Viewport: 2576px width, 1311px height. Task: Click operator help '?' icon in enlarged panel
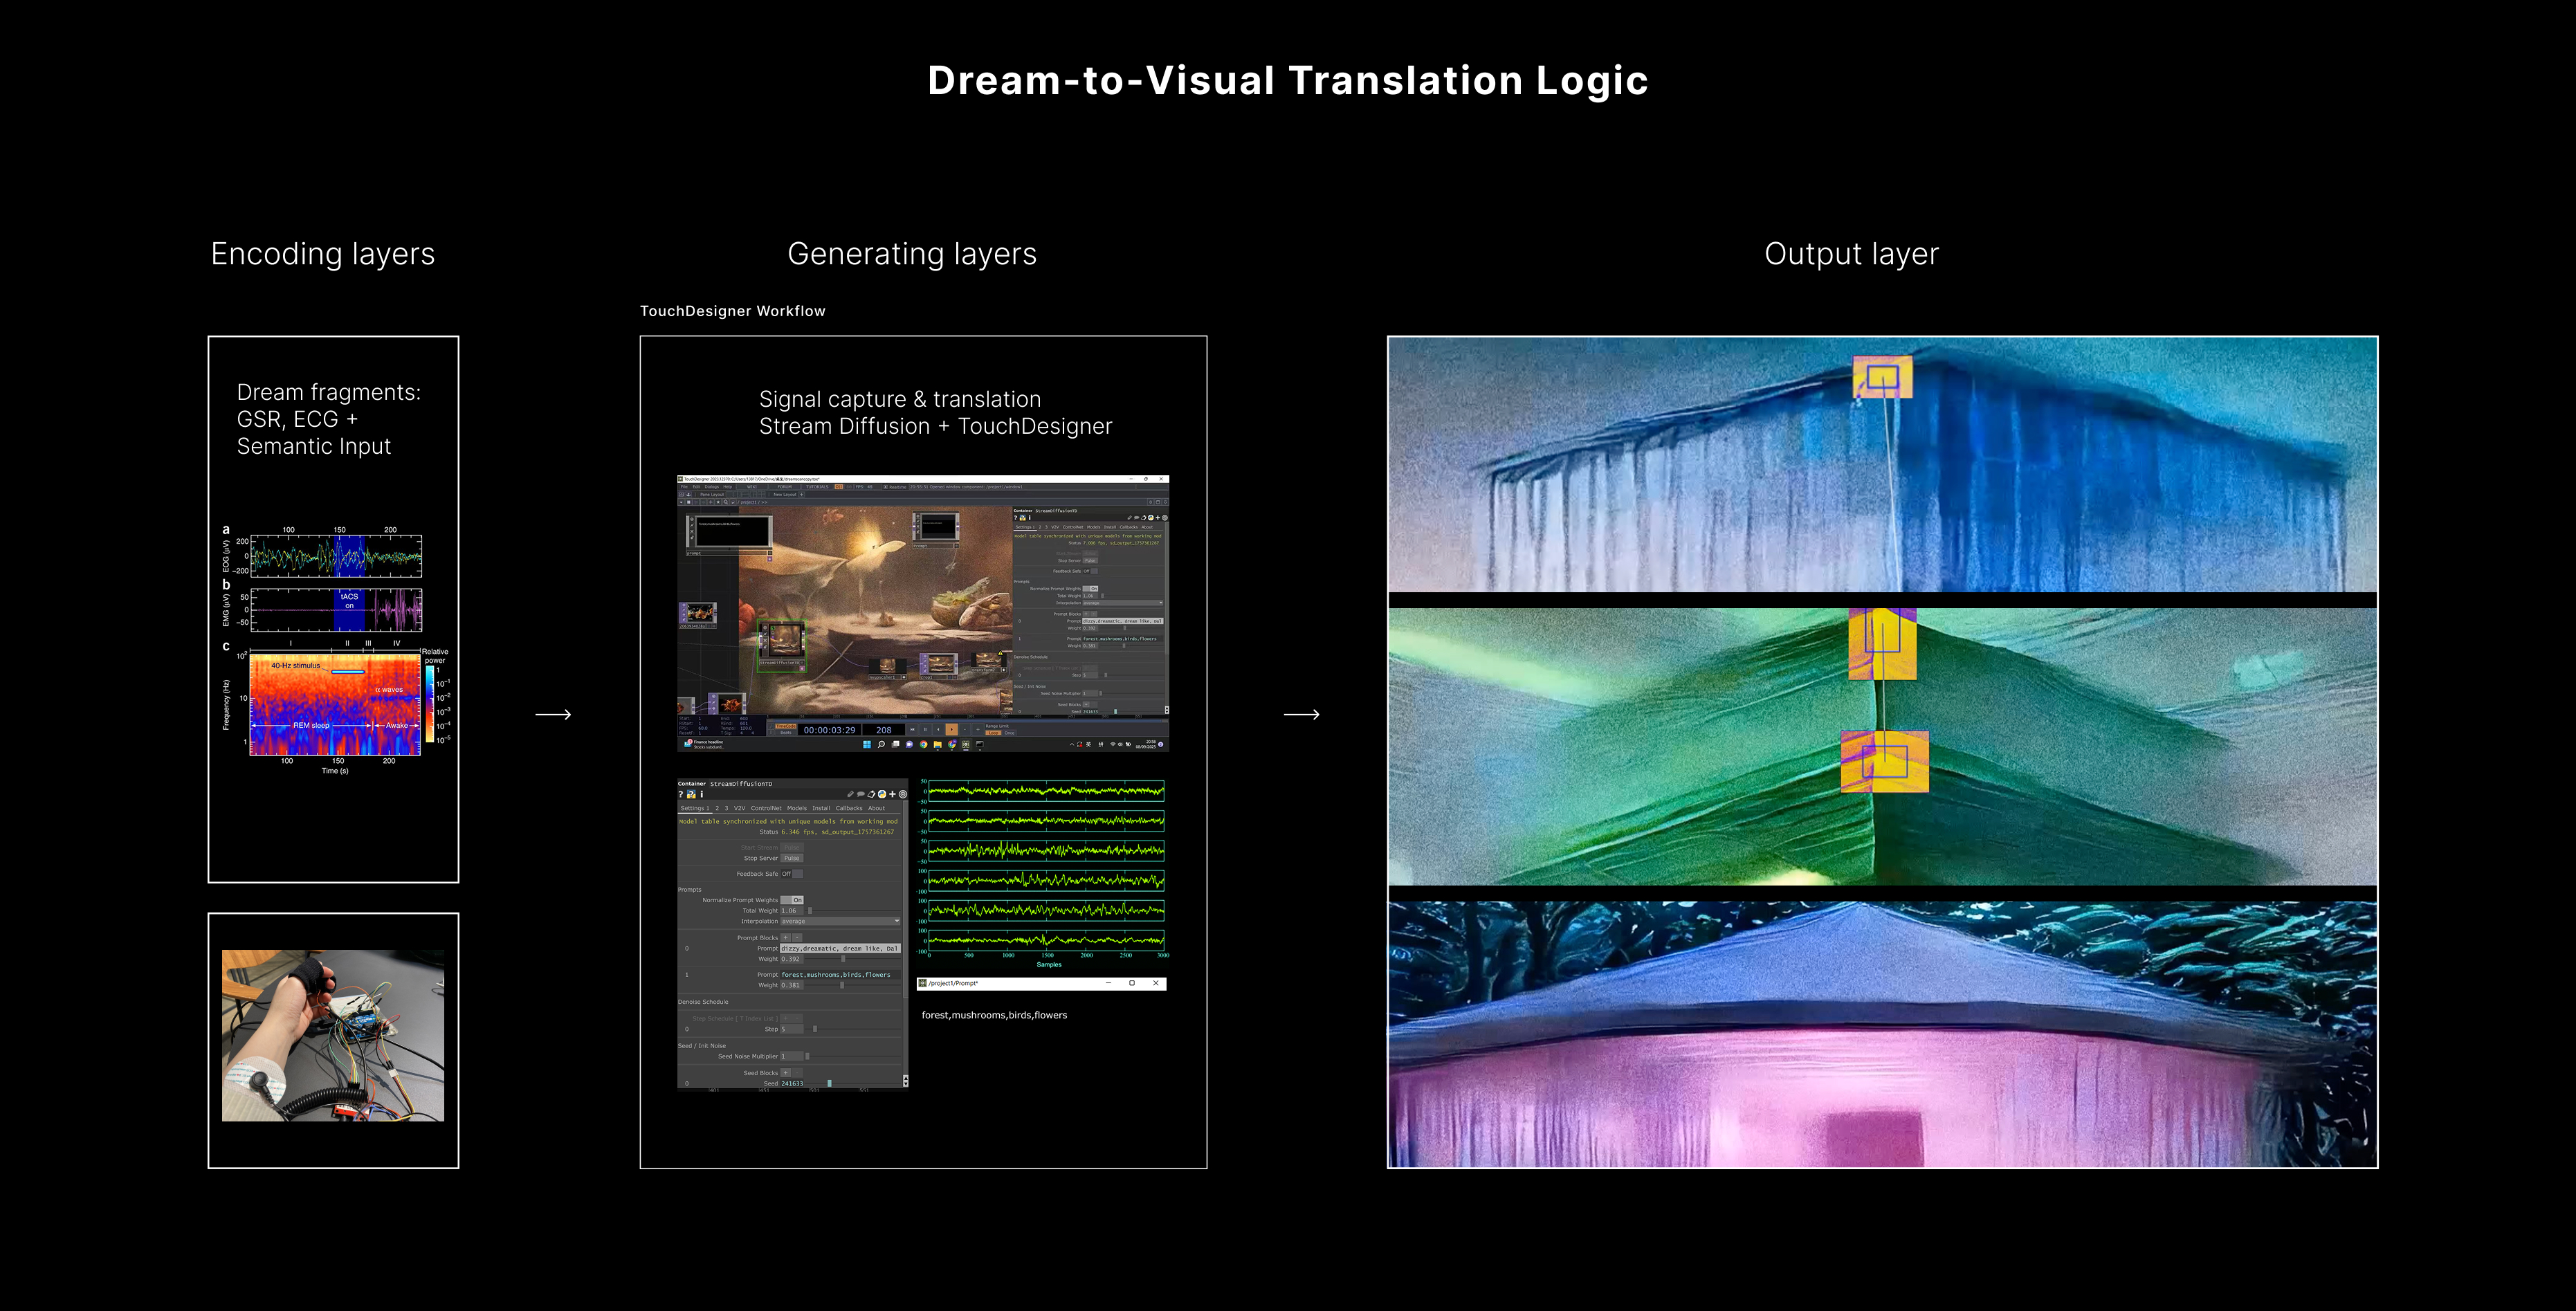[x=681, y=795]
